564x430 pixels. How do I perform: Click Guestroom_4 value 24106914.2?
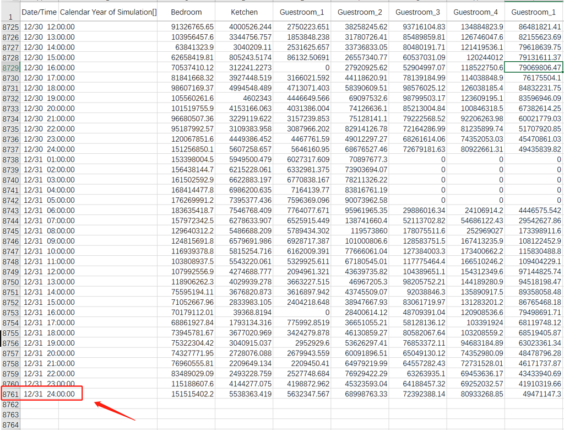(x=475, y=211)
